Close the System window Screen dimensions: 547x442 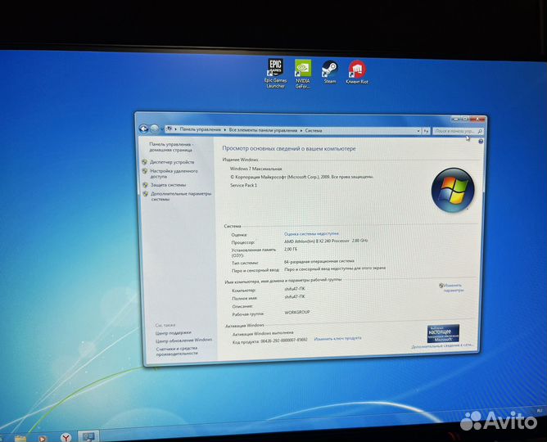click(x=477, y=120)
